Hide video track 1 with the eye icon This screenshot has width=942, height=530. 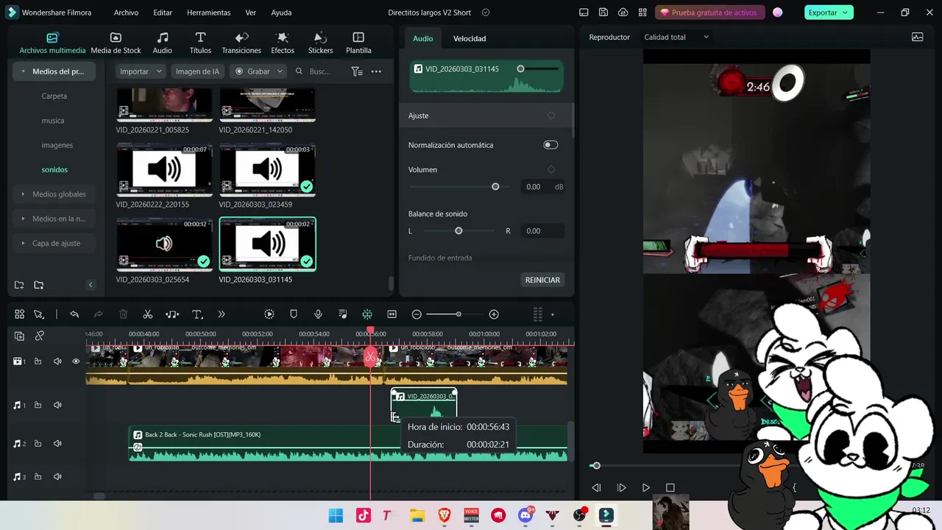(x=76, y=361)
